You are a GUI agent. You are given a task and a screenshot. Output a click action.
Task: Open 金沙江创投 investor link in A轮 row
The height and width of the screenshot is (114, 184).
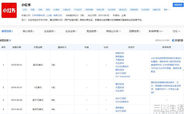121,111
